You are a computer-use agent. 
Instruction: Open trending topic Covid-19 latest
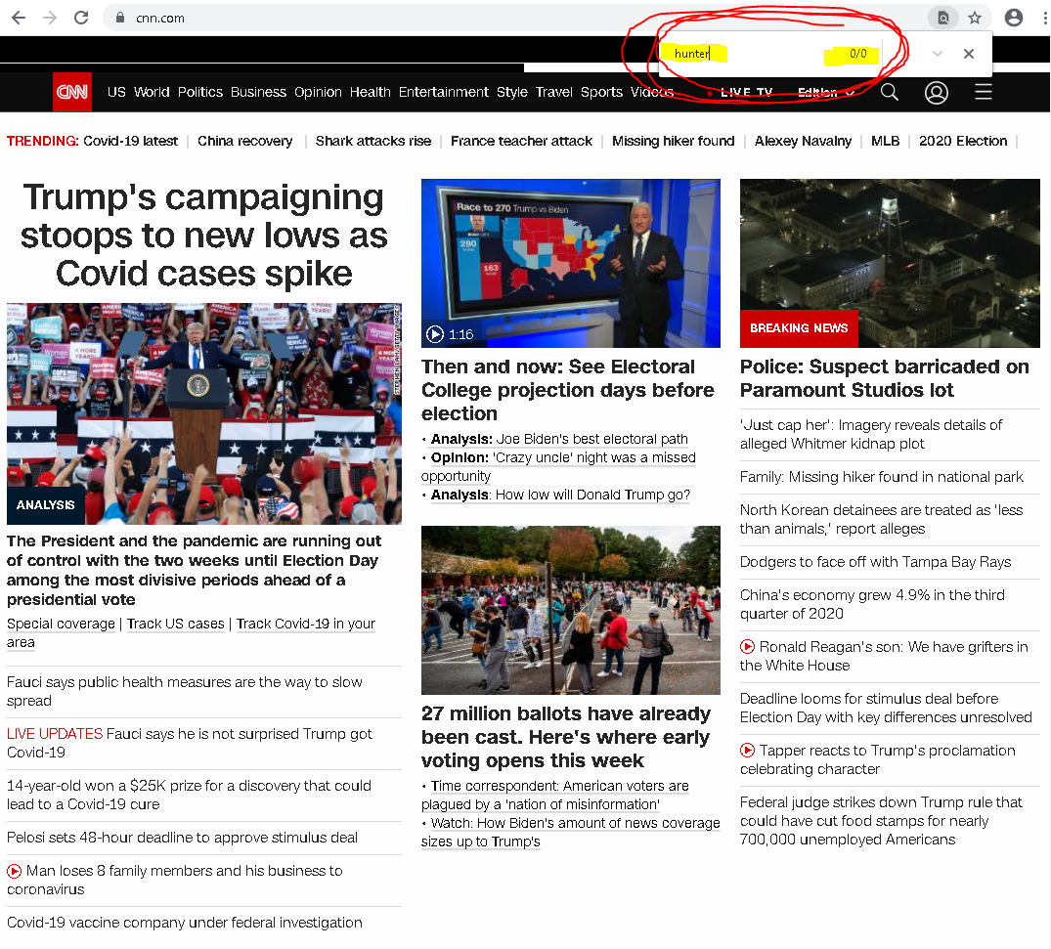130,142
